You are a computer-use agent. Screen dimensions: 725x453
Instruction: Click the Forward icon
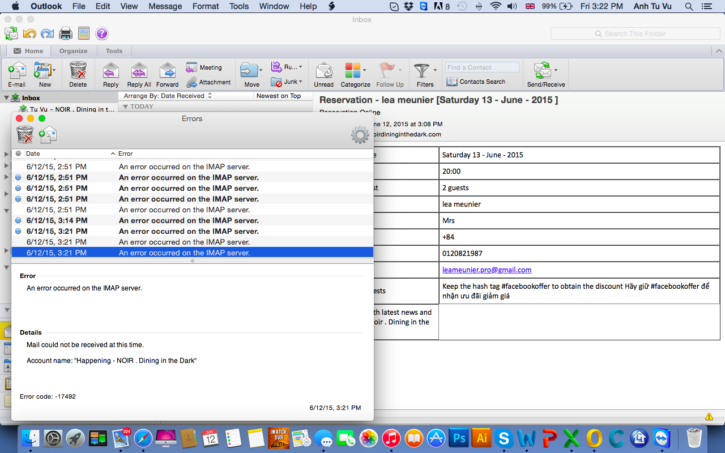click(167, 71)
